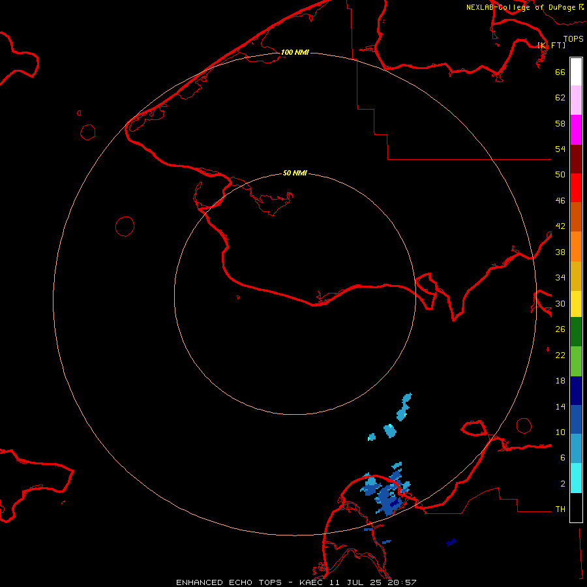The image size is (587, 587).
Task: Click the light pink 62 kft color band
Action: [x=576, y=100]
